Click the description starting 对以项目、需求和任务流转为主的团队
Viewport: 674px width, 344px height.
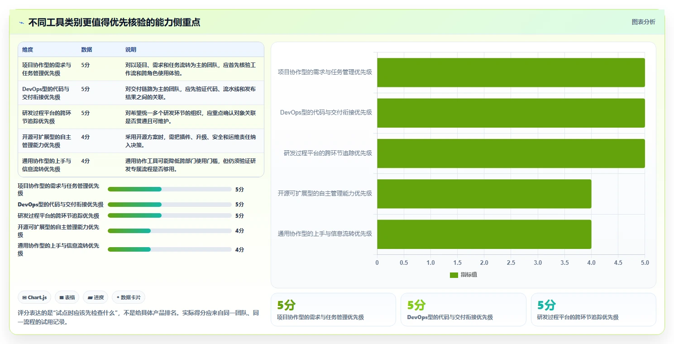point(191,69)
